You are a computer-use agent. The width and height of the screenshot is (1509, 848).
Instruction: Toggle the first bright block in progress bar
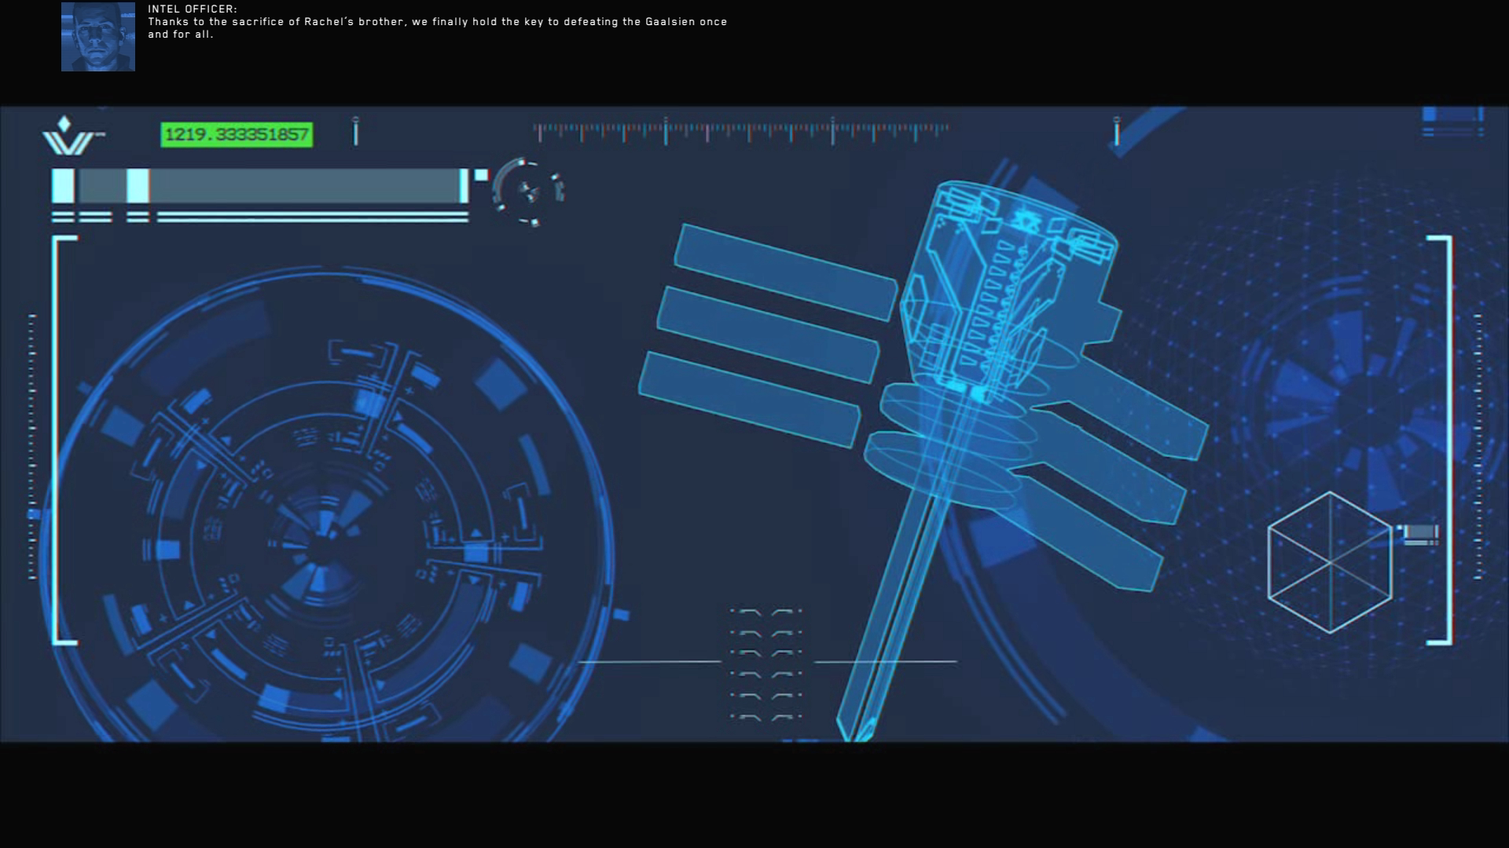[x=63, y=186]
